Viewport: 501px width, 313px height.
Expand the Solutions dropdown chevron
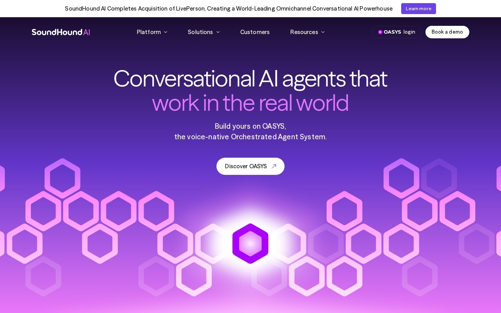click(x=218, y=32)
